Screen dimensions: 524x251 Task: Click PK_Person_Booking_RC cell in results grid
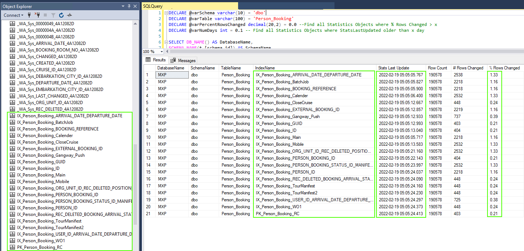(314, 214)
